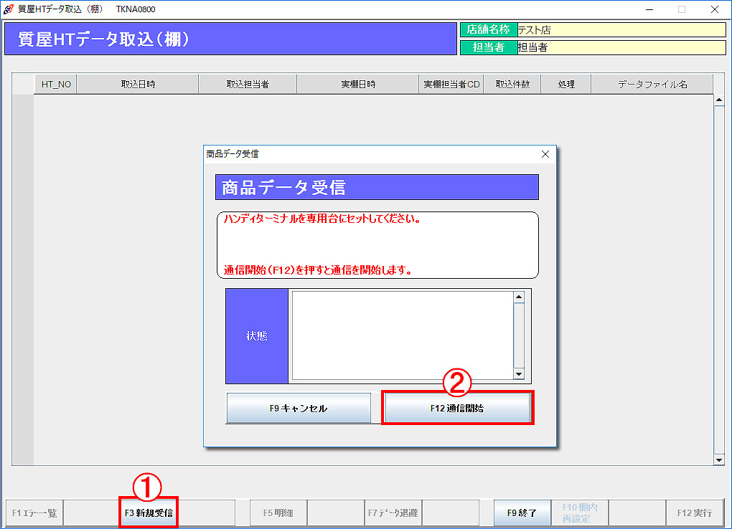Click the 処理 column header

[x=566, y=85]
